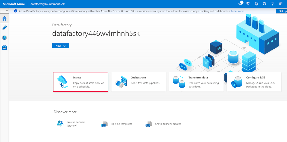This screenshot has width=287, height=142.
Task: Open the notification bell
Action: pos(256,4)
